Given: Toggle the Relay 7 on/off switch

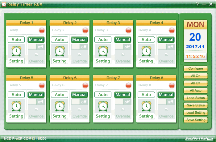Looking at the screenshot, I should (x=123, y=102).
